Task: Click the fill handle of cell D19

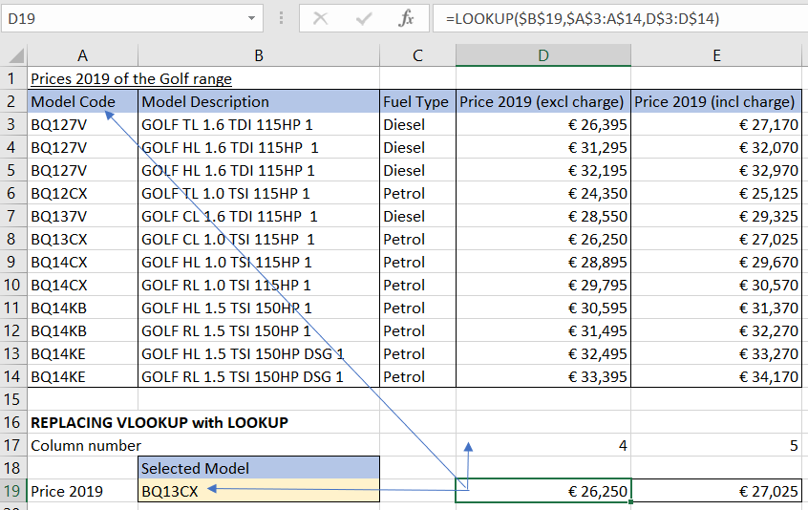Action: (x=630, y=501)
